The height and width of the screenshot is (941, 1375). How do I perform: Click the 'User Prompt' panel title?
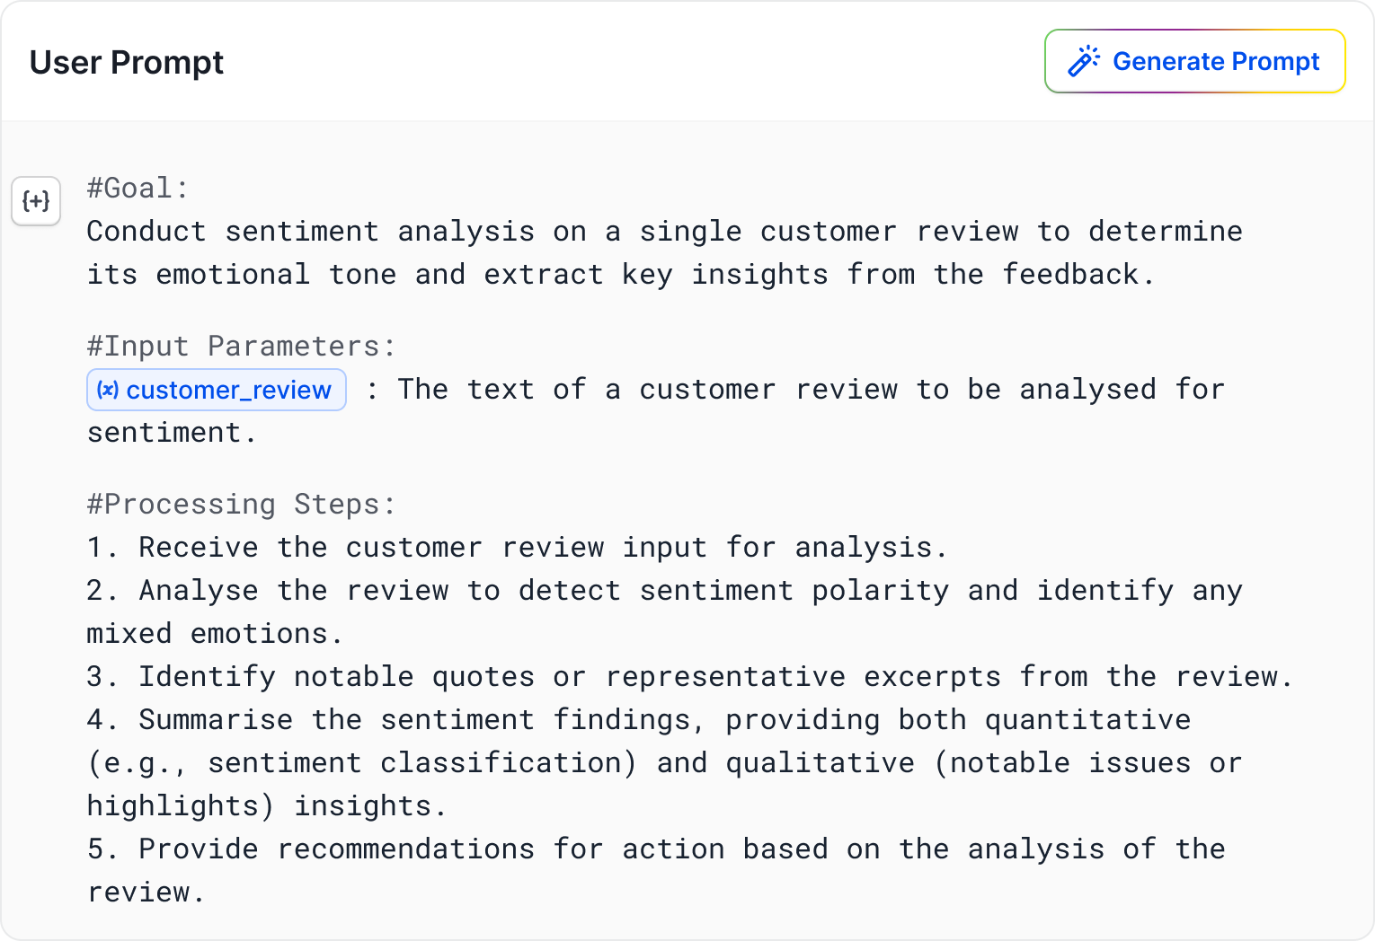tap(127, 63)
